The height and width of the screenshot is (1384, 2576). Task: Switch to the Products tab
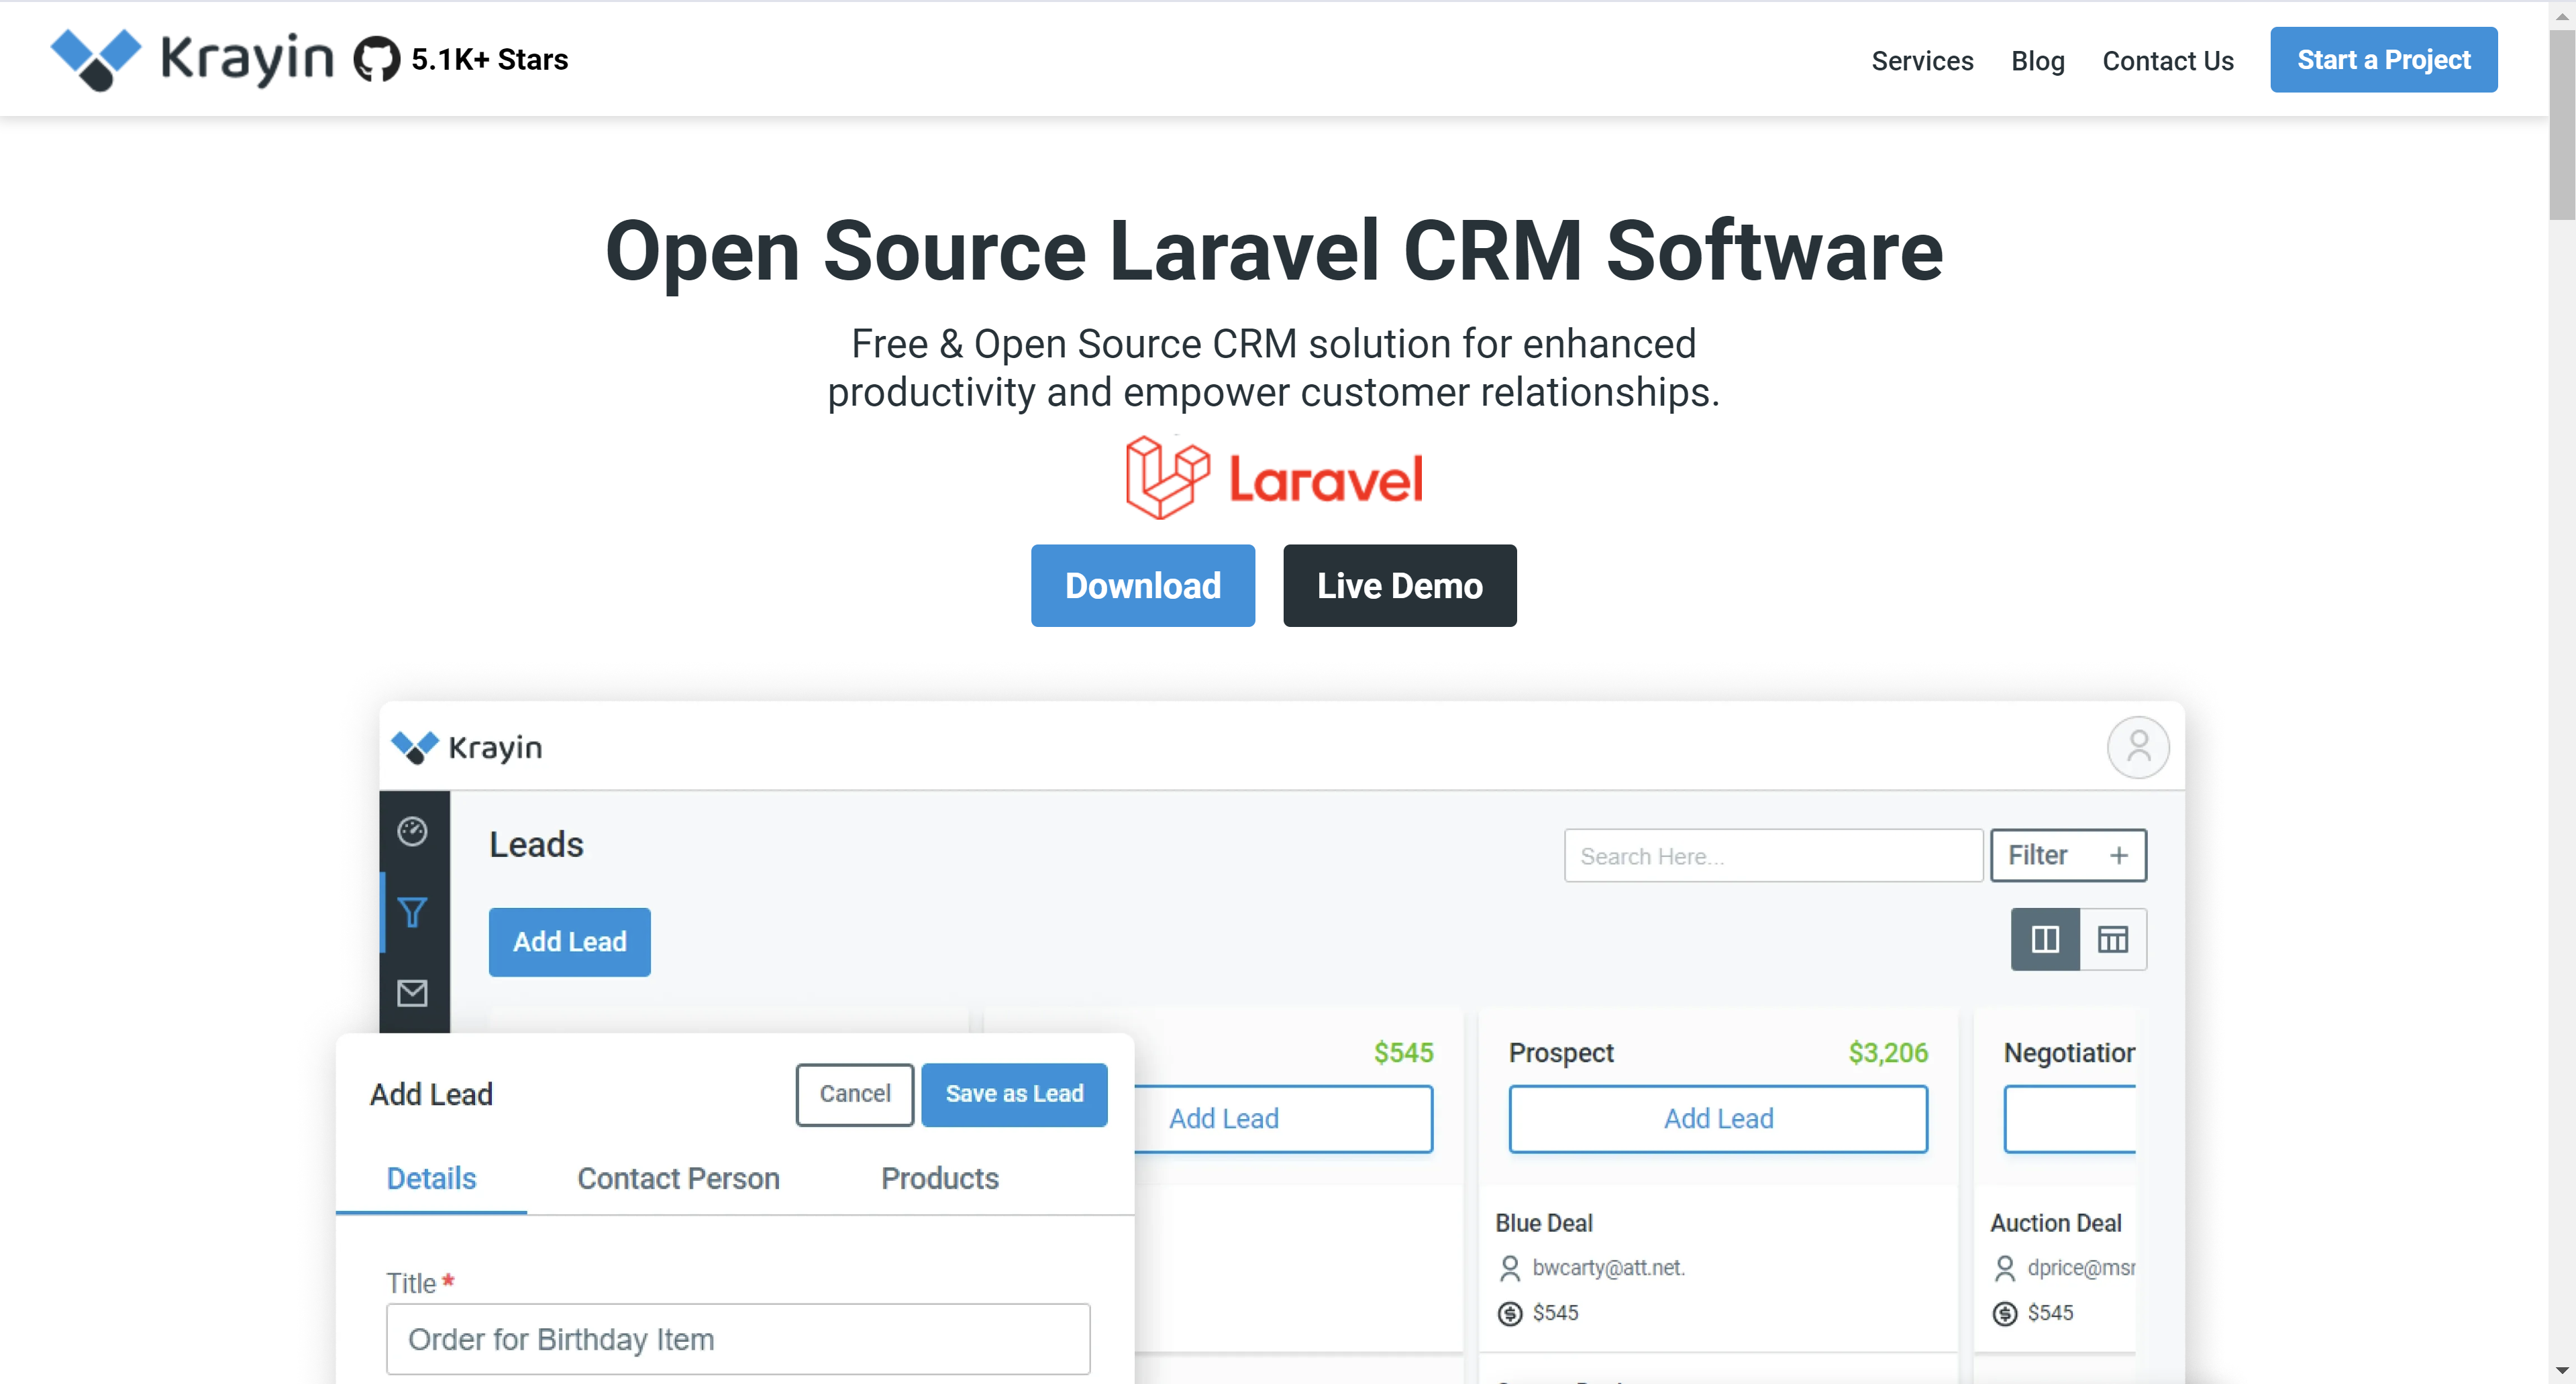(x=939, y=1178)
